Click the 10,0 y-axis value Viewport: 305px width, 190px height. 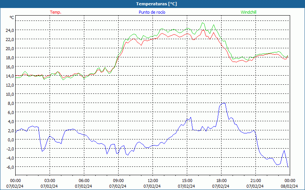(x=10, y=94)
